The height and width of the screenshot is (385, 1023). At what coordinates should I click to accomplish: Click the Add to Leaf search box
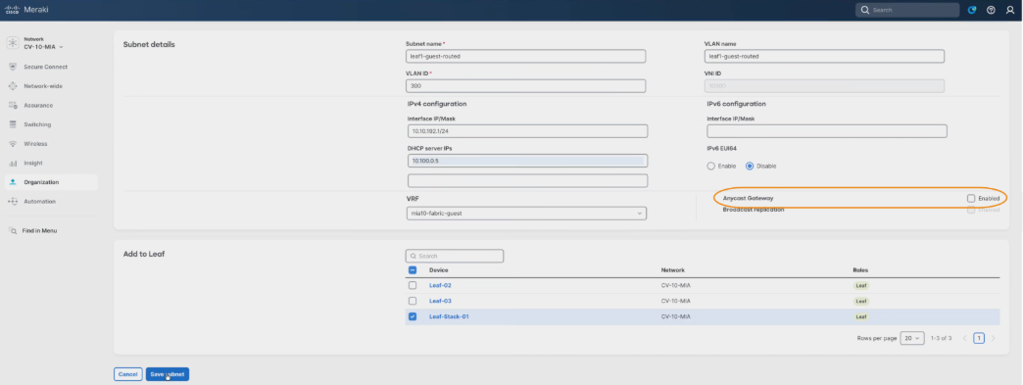(455, 256)
